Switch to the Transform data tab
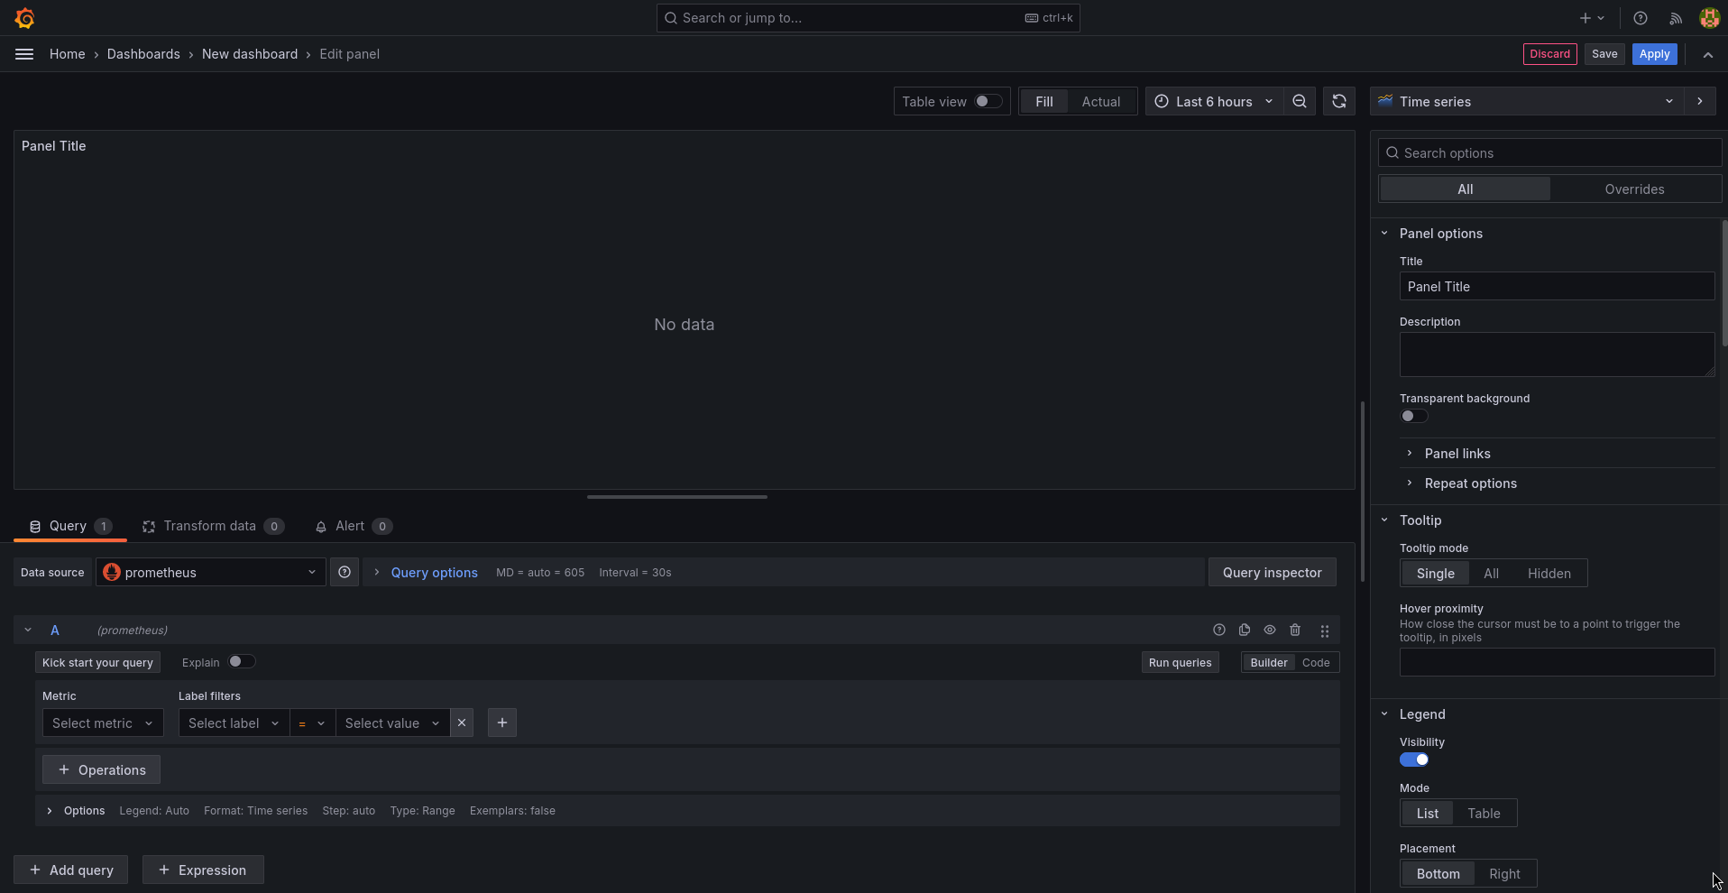This screenshot has height=893, width=1728. pyautogui.click(x=213, y=527)
